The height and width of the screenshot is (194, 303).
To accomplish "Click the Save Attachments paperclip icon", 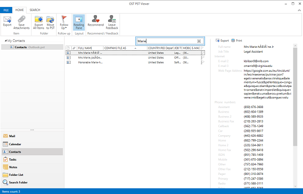I will coord(21,19).
